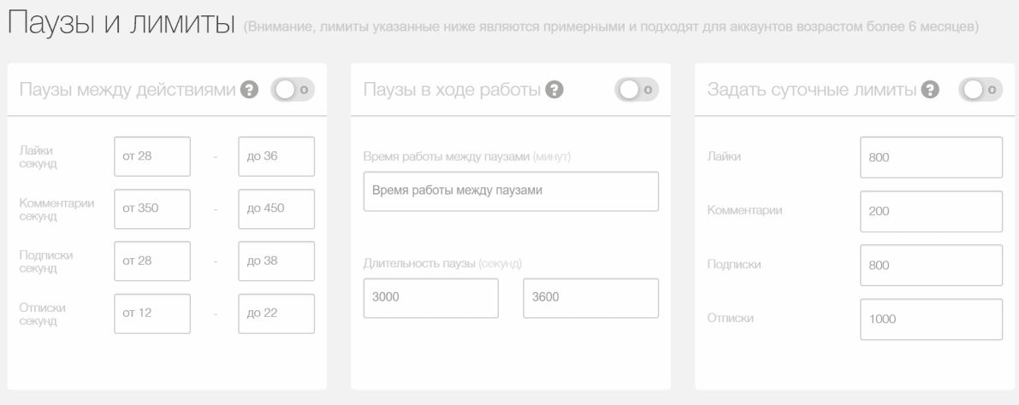Edit daily Отписки limit field 1000

931,319
